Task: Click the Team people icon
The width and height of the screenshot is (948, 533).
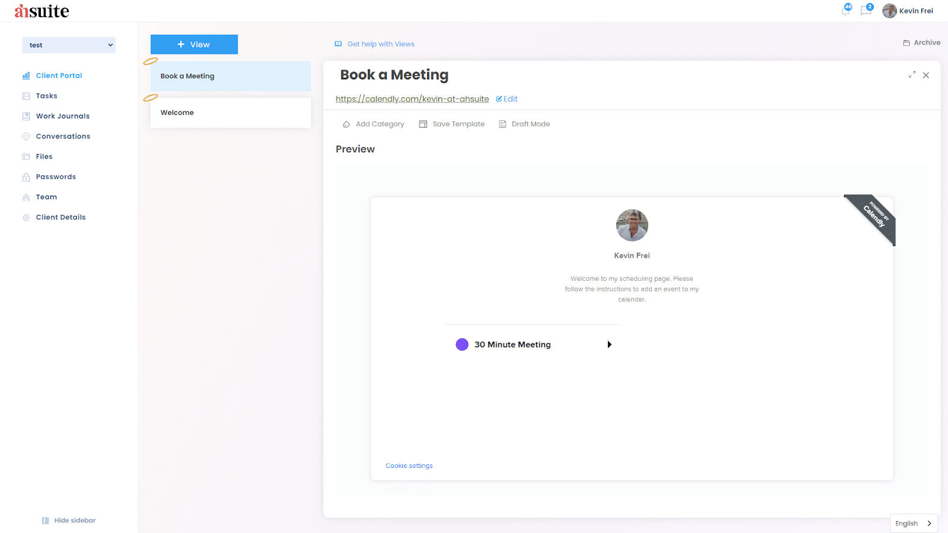Action: tap(26, 197)
